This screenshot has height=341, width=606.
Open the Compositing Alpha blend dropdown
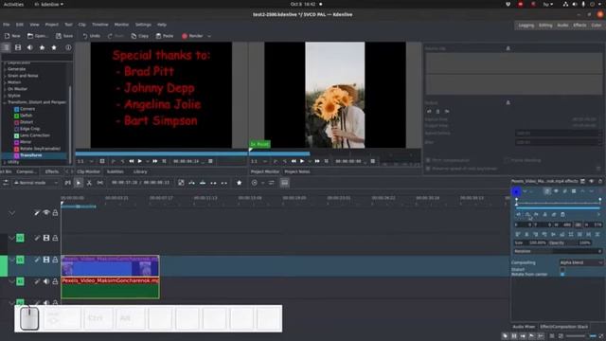point(580,262)
